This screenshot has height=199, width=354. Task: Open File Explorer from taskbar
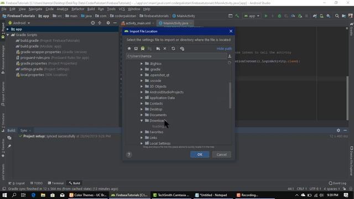click(x=43, y=195)
